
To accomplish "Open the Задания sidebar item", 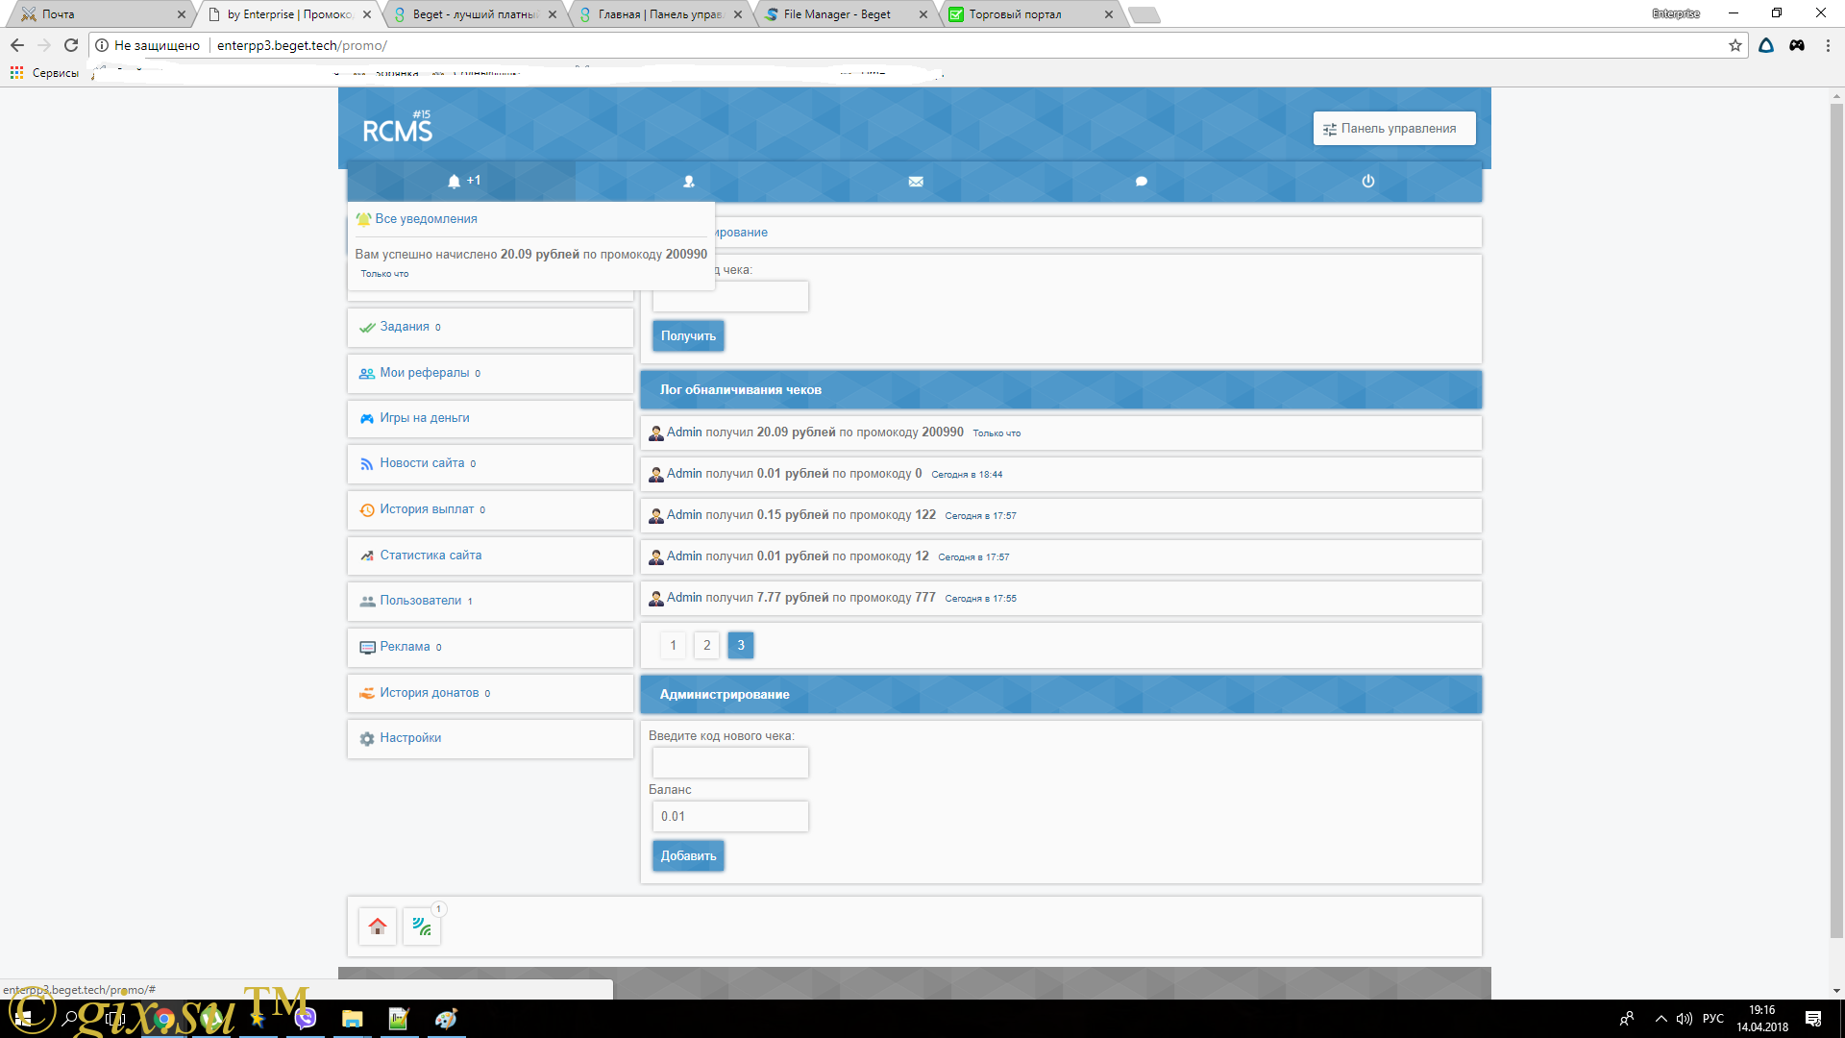I will [x=490, y=327].
